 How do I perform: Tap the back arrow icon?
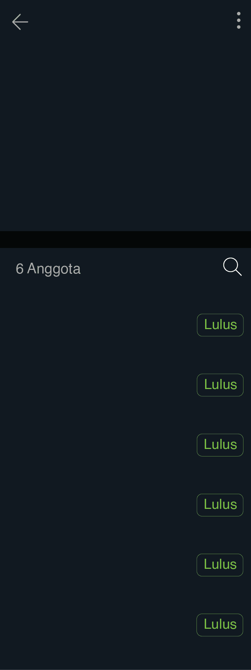pyautogui.click(x=20, y=22)
